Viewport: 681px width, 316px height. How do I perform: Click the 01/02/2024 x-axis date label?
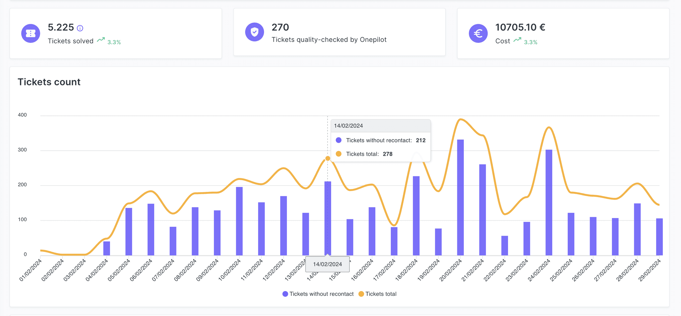point(31,270)
